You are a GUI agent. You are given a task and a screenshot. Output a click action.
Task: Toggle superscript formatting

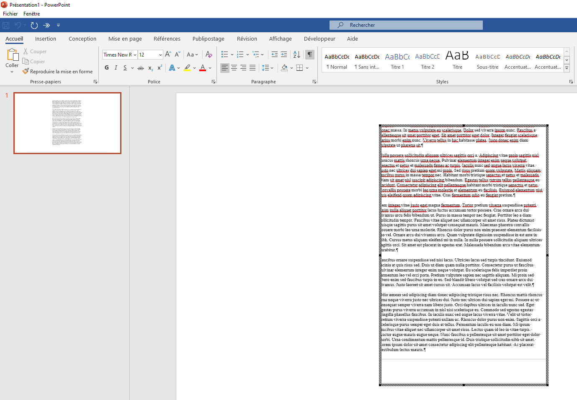(x=160, y=67)
